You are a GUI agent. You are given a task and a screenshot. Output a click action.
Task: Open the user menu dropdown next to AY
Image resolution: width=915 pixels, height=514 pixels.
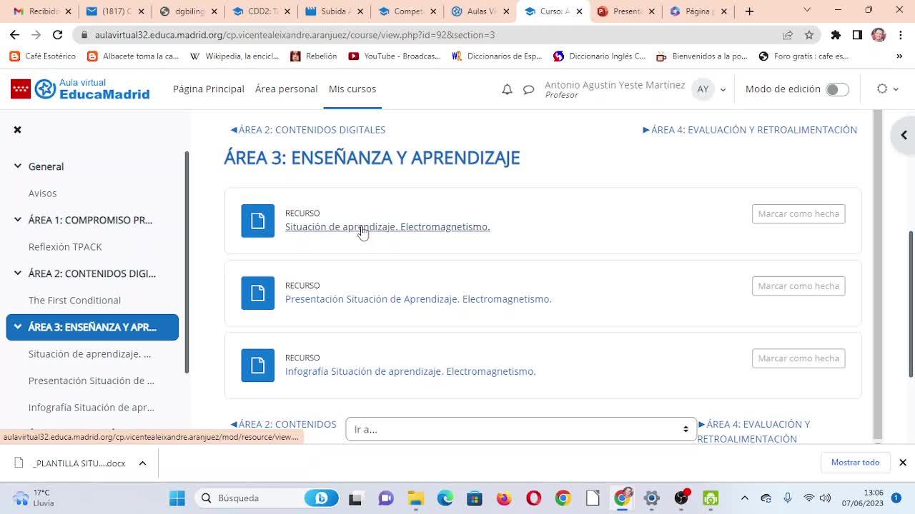[723, 89]
